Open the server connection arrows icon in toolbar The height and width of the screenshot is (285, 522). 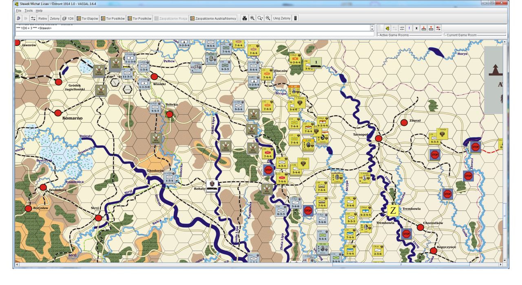[33, 18]
